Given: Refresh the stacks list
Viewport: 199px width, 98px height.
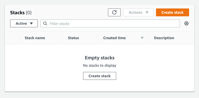Looking at the screenshot, I should [x=114, y=12].
